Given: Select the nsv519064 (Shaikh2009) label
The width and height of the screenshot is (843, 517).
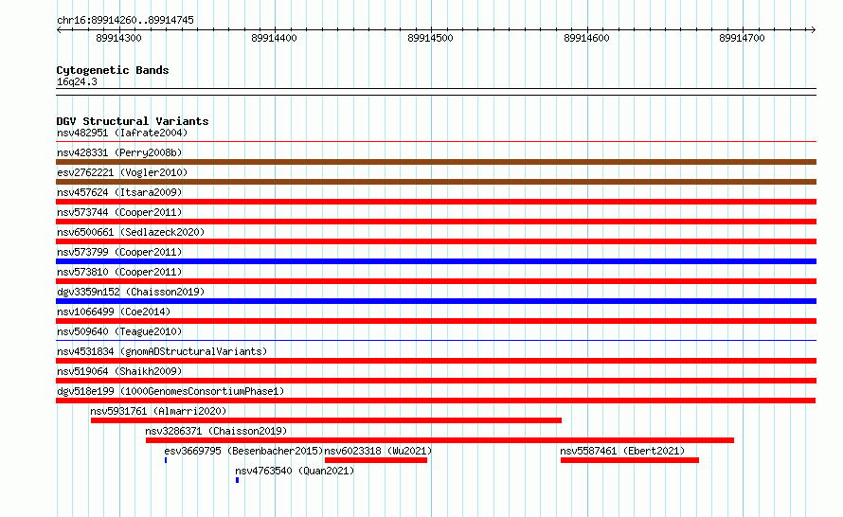Looking at the screenshot, I should [119, 371].
